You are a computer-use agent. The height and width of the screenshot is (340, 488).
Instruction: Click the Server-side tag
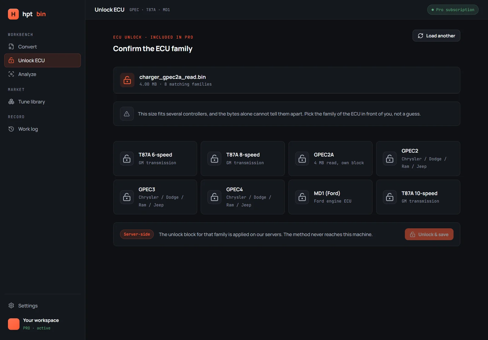[x=137, y=234]
